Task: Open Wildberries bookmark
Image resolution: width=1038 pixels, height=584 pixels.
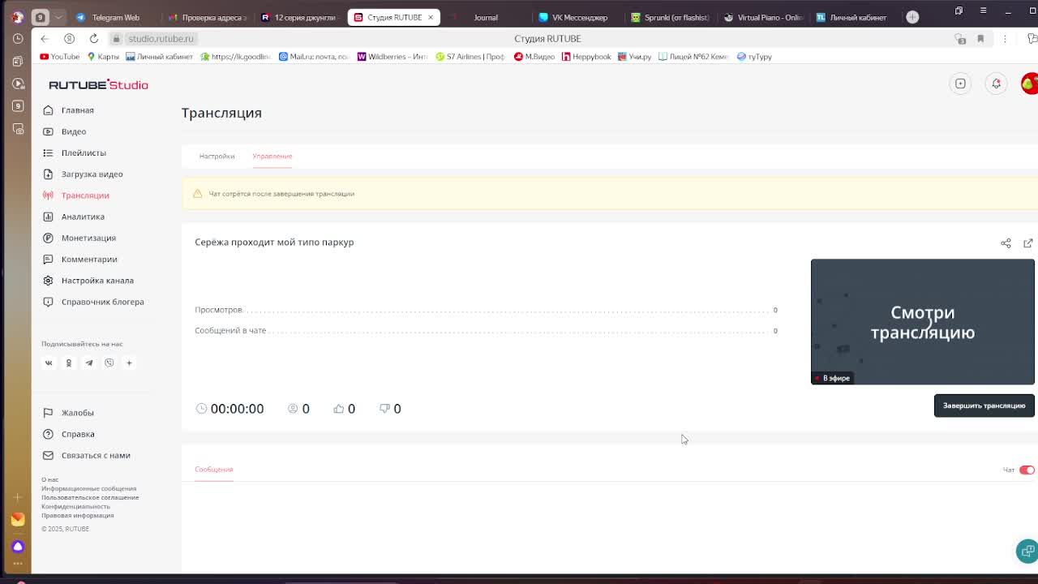Action: pos(392,57)
